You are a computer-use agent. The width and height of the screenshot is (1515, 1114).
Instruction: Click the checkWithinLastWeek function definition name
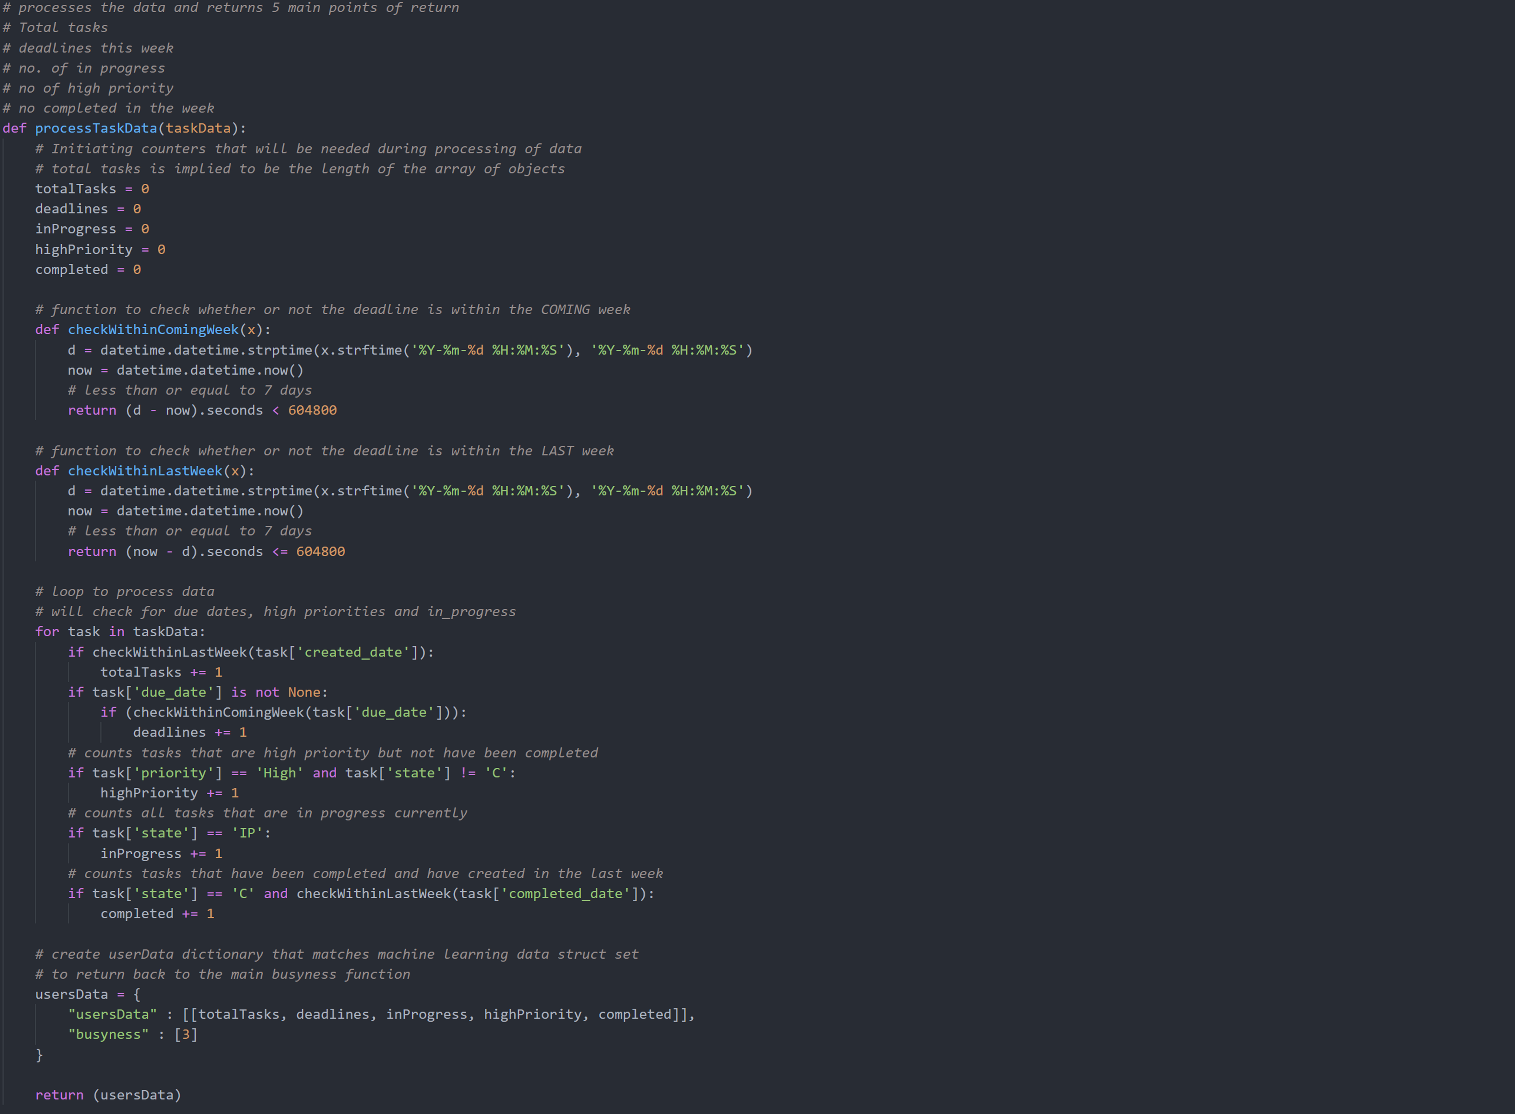144,471
